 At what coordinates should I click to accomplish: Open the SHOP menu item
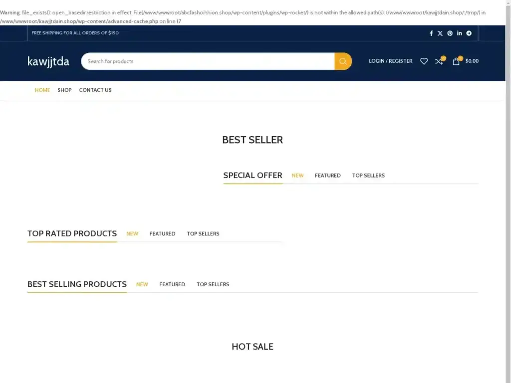[64, 90]
